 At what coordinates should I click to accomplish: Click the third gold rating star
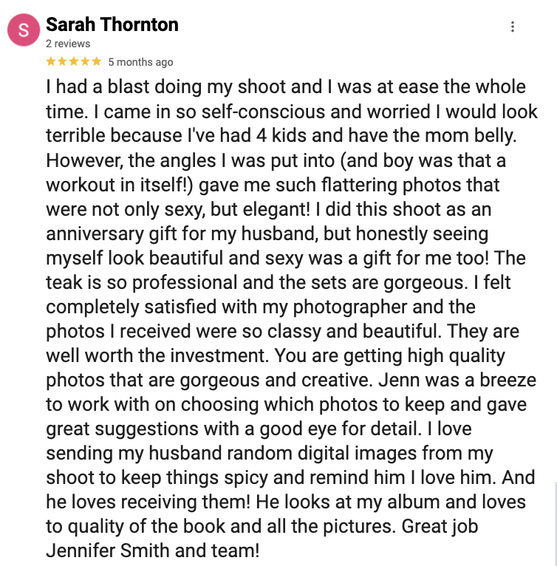[x=74, y=61]
